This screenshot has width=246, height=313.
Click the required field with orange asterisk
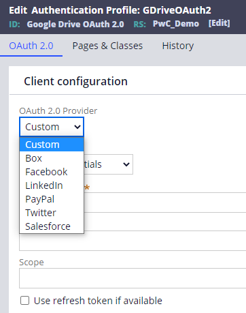165,203
